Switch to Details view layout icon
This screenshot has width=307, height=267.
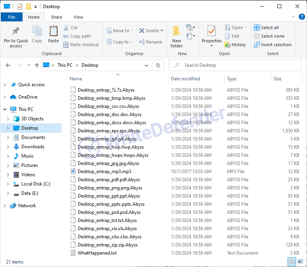click(x=292, y=262)
